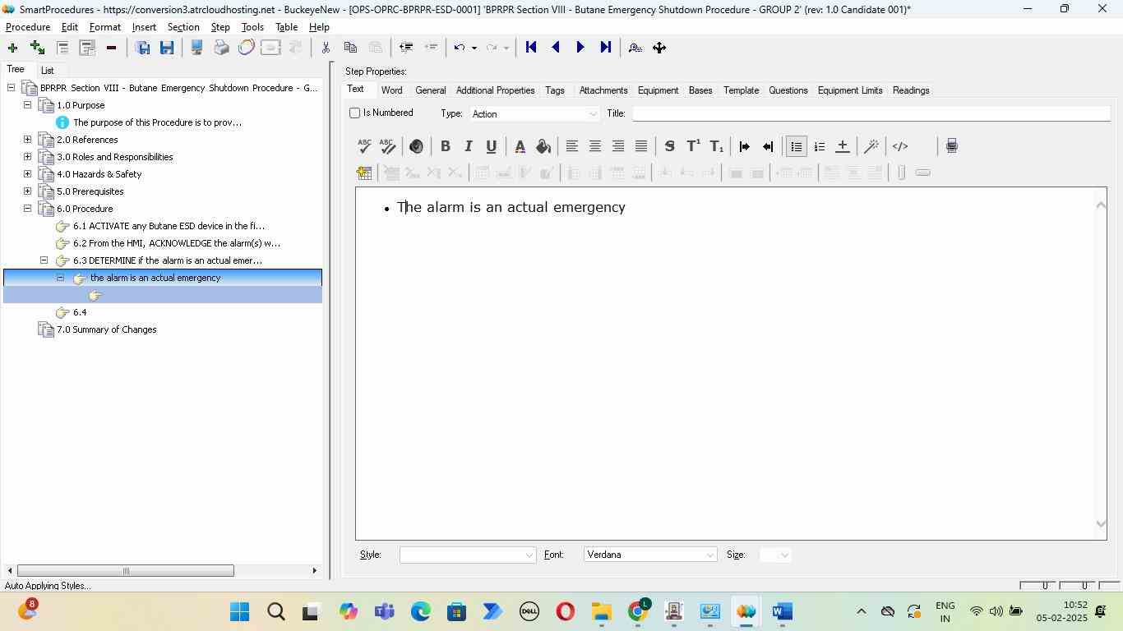The height and width of the screenshot is (631, 1123).
Task: Select step 6.4 in the tree
Action: tap(80, 312)
